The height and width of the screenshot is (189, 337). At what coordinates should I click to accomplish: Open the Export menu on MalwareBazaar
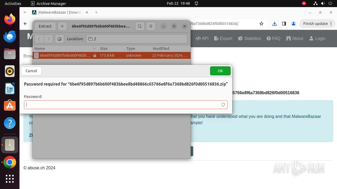coord(223,38)
